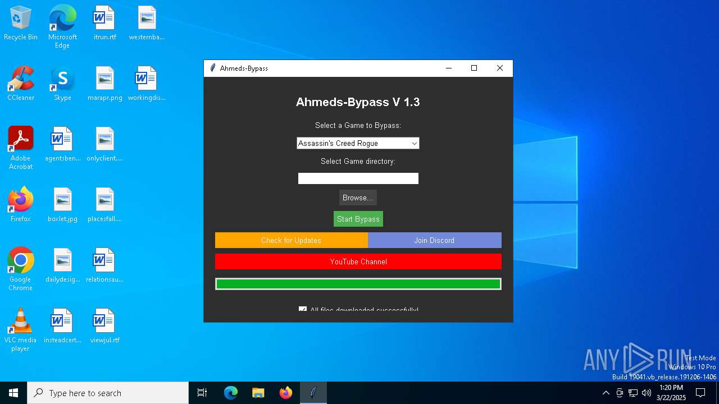The height and width of the screenshot is (404, 719).
Task: Click the 'Select Game directory:' label
Action: pyautogui.click(x=358, y=161)
